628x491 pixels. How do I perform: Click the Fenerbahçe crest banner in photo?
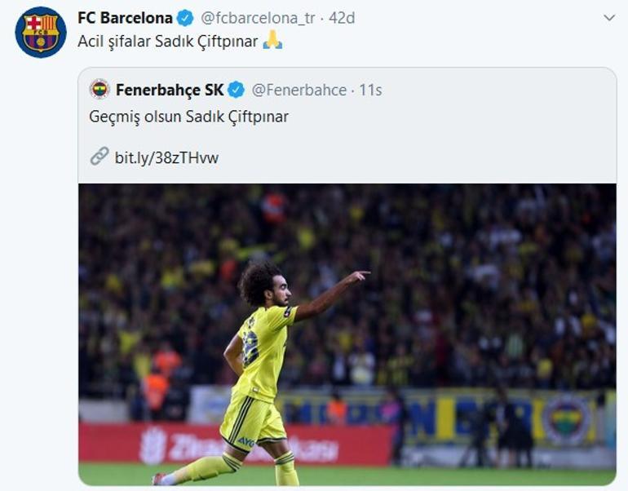(566, 419)
